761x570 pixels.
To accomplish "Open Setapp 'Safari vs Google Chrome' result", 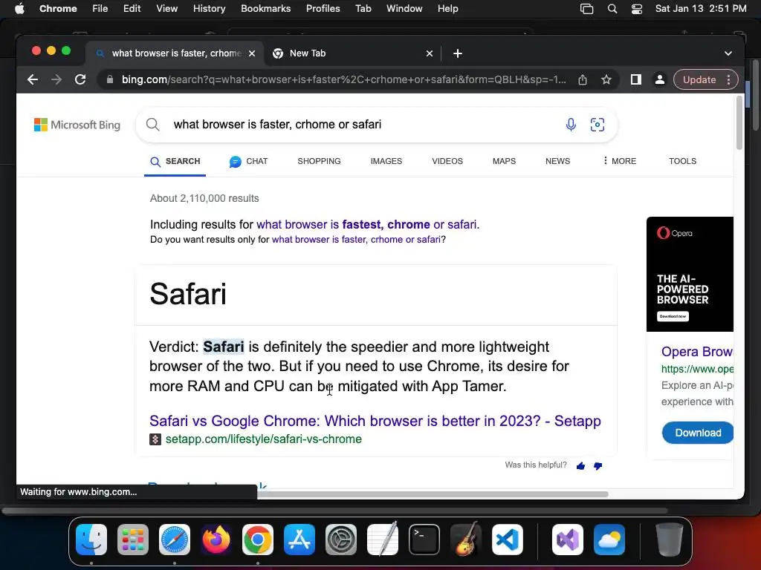I will pyautogui.click(x=375, y=421).
